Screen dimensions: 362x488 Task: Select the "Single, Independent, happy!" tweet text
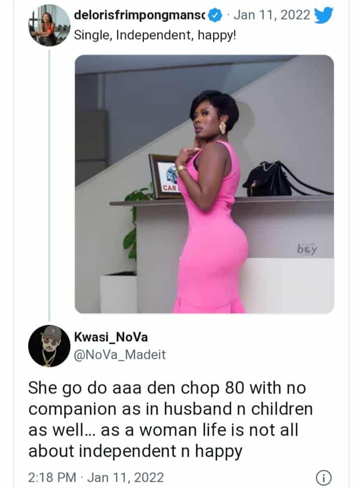(x=154, y=36)
